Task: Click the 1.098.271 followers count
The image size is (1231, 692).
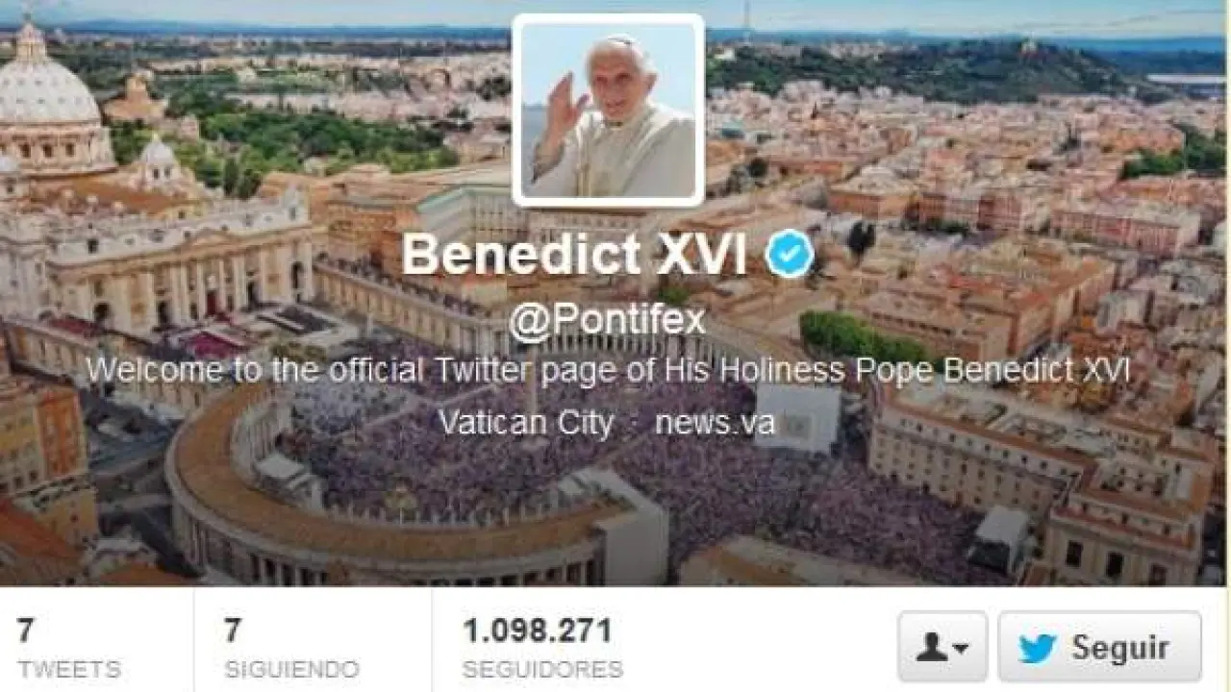Action: pyautogui.click(x=538, y=631)
